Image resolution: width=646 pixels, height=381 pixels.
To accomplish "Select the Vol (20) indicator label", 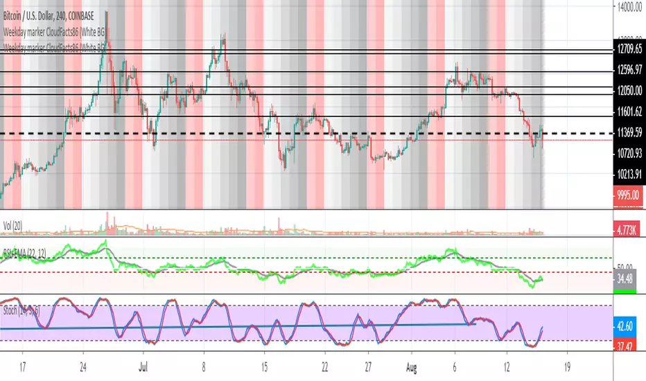I will tap(12, 226).
